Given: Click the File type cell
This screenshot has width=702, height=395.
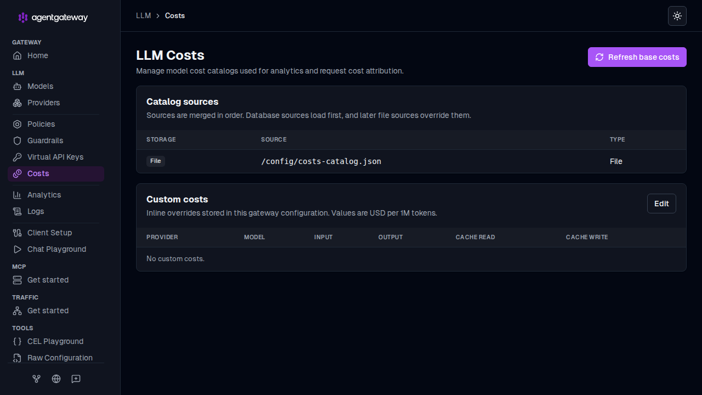Looking at the screenshot, I should [x=616, y=161].
